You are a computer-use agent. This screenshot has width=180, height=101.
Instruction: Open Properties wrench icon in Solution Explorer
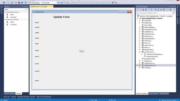(x=170, y=10)
